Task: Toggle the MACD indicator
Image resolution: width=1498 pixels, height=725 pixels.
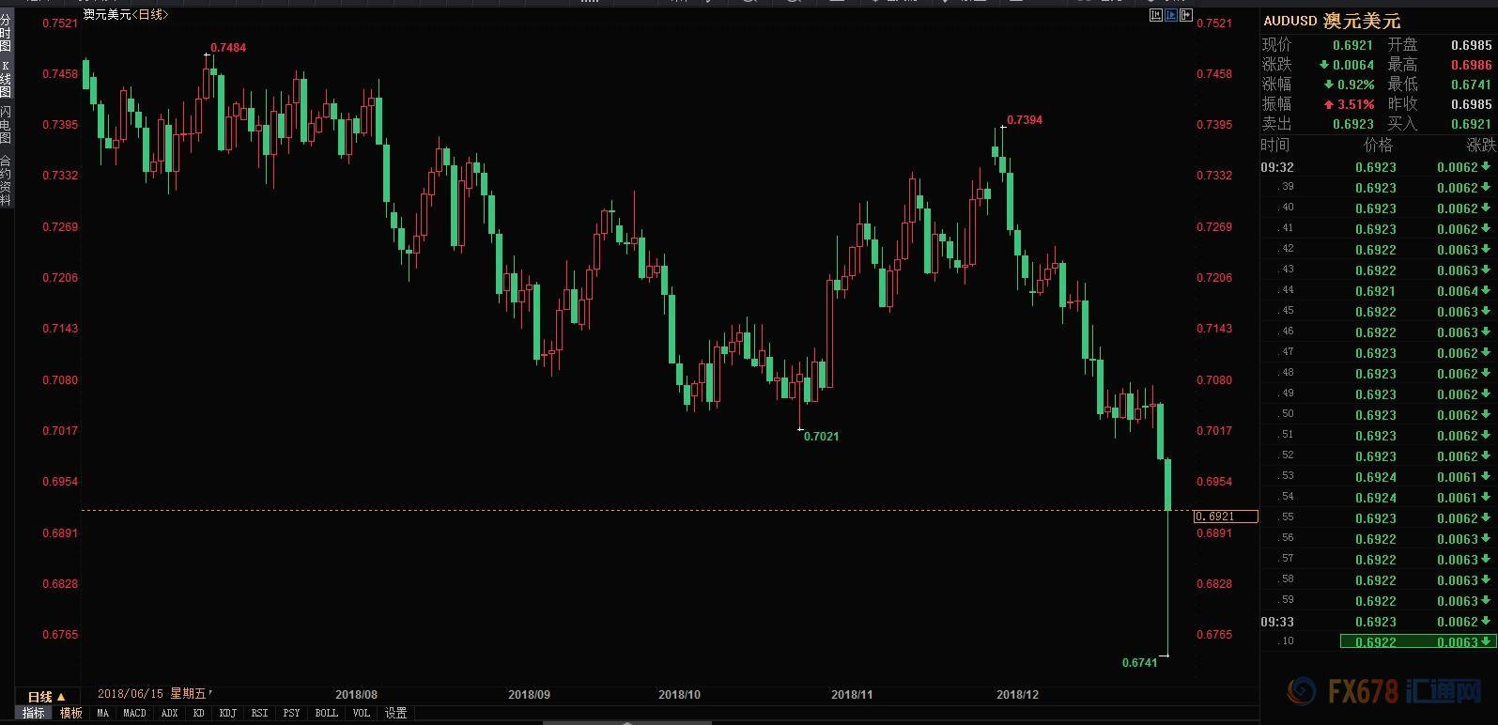Action: click(x=134, y=713)
